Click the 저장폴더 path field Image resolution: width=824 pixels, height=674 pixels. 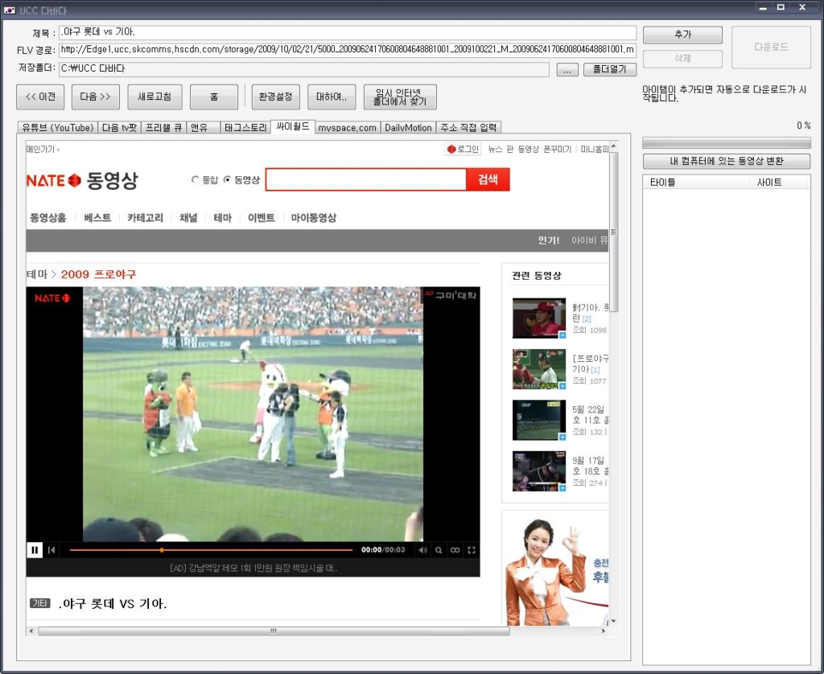pos(303,69)
